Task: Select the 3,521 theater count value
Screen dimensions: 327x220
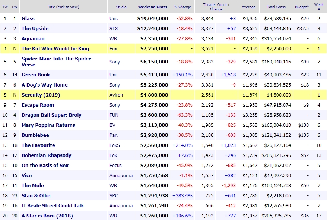Action: click(x=207, y=48)
